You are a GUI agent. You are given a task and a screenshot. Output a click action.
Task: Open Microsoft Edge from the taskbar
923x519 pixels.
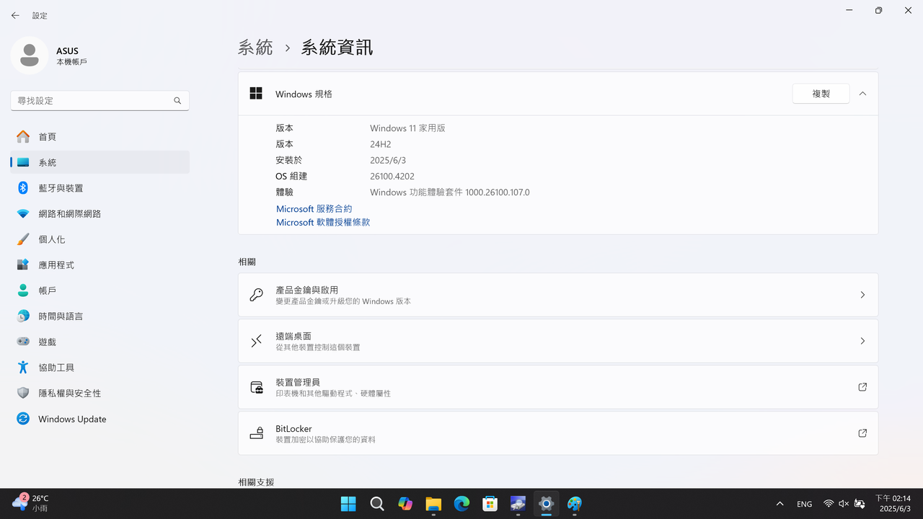pos(461,504)
